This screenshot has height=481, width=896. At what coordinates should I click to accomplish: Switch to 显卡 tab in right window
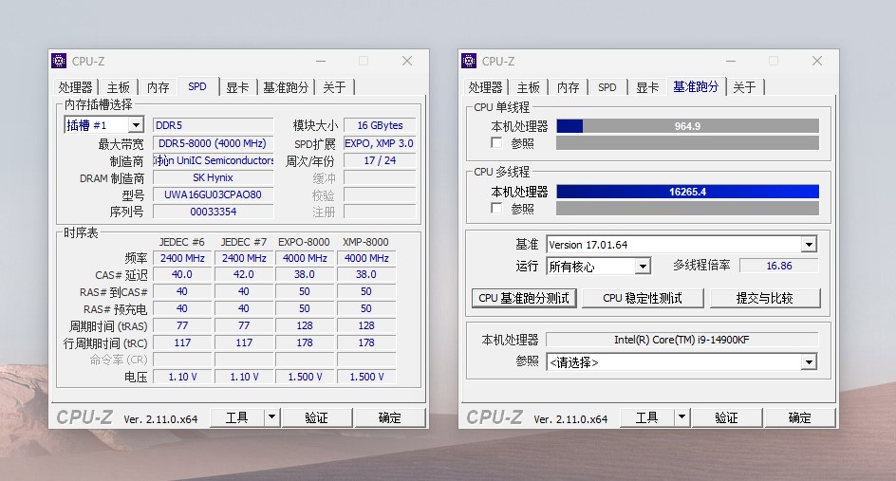(647, 87)
